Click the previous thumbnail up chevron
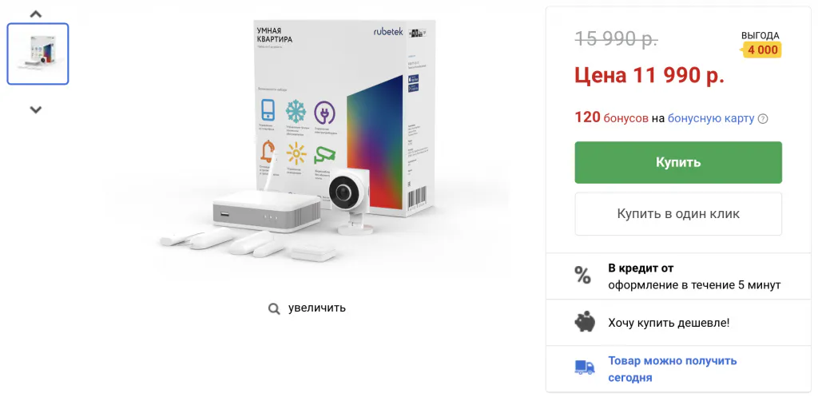Image resolution: width=818 pixels, height=405 pixels. pos(35,14)
